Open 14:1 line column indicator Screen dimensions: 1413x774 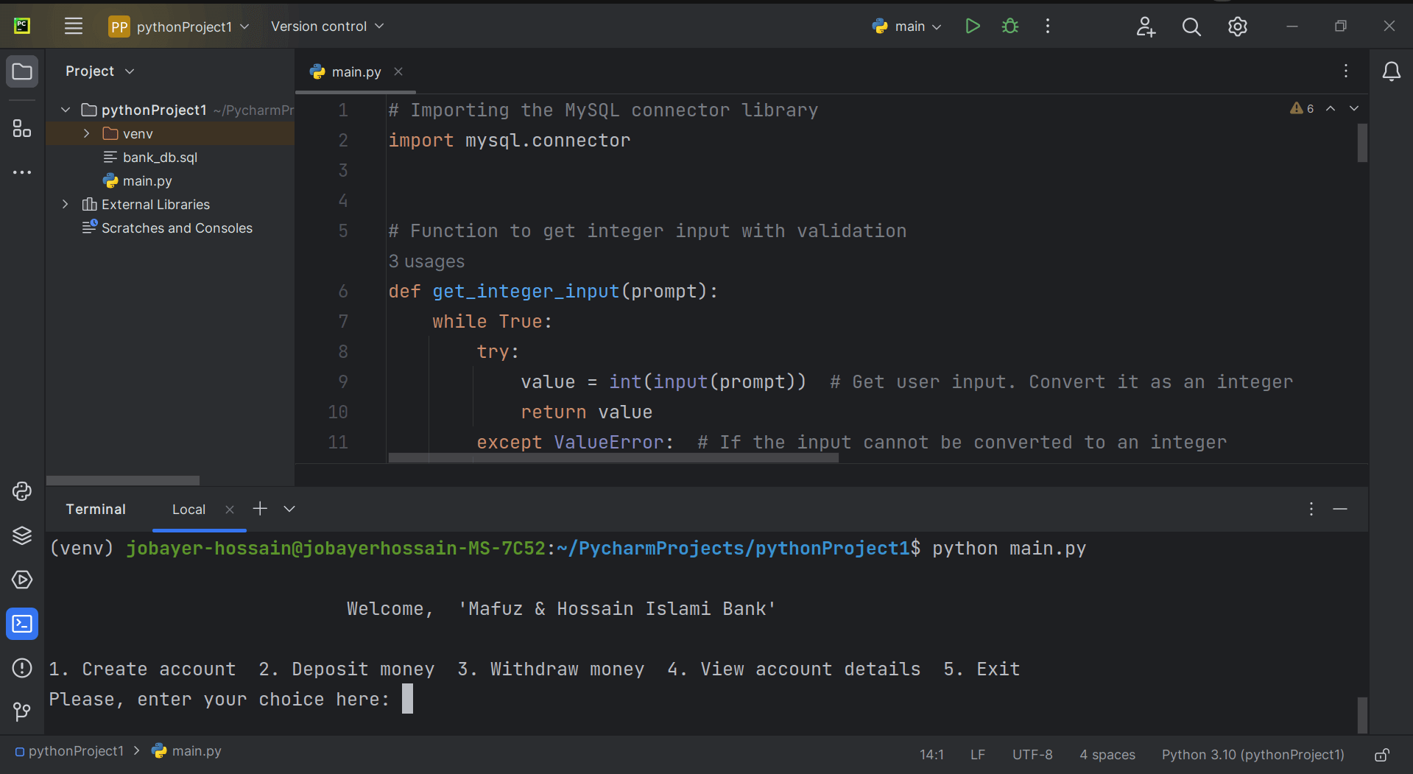[x=931, y=754]
